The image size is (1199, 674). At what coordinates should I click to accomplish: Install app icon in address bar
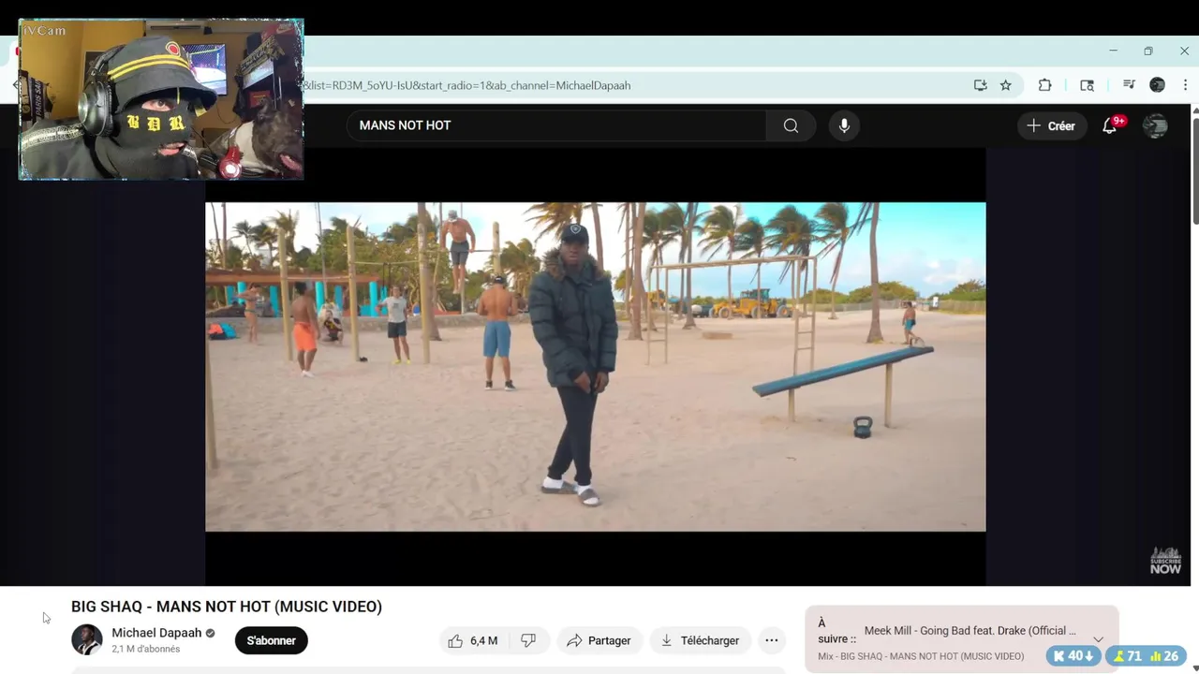[x=980, y=85]
